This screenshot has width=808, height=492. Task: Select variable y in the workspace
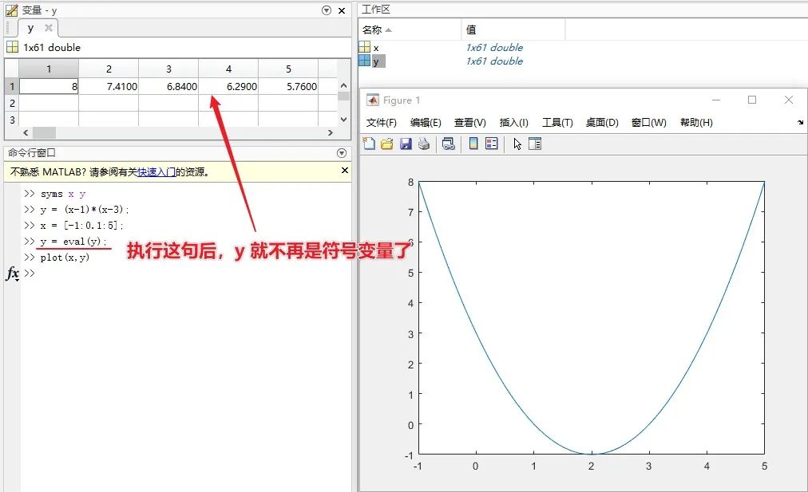point(375,61)
